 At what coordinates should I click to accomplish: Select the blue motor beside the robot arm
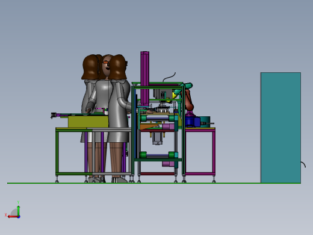(x=192, y=122)
